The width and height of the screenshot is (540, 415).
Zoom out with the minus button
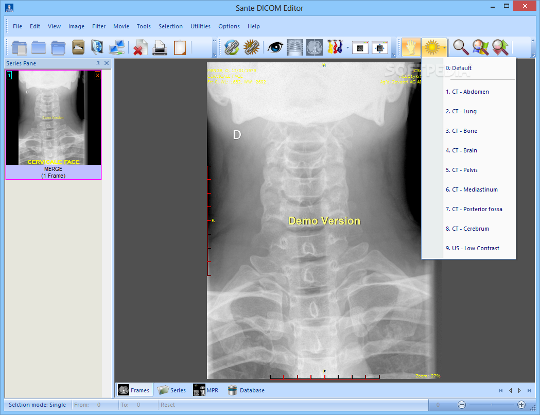(x=462, y=405)
